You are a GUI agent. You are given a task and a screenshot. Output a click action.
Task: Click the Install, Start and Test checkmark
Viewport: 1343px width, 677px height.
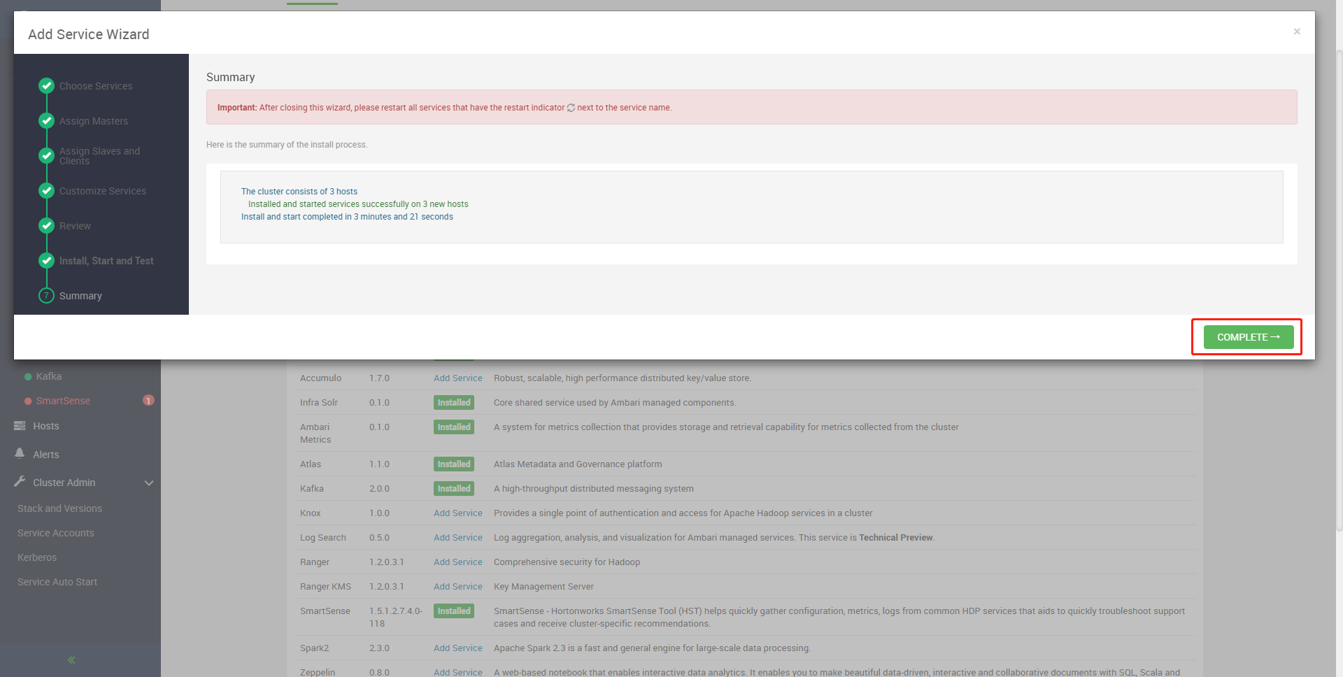tap(46, 260)
